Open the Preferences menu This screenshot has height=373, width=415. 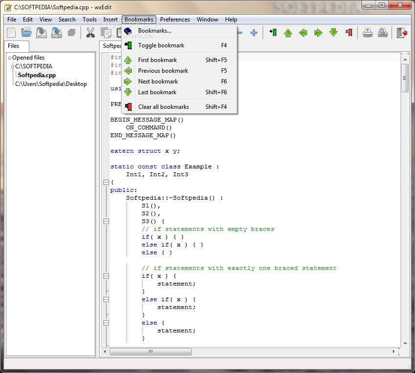click(175, 20)
